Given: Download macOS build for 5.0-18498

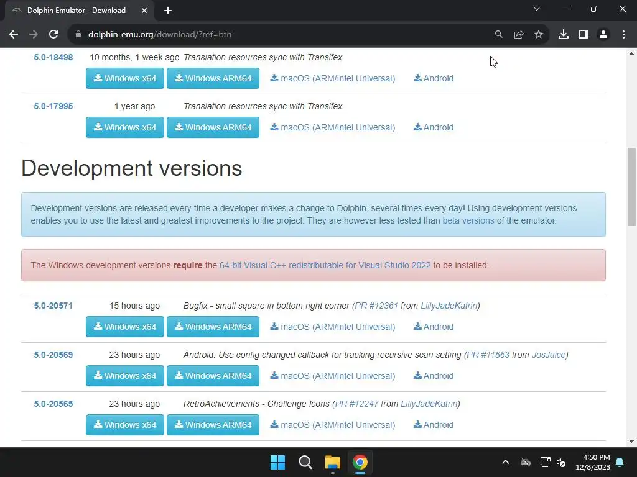Looking at the screenshot, I should [x=333, y=78].
